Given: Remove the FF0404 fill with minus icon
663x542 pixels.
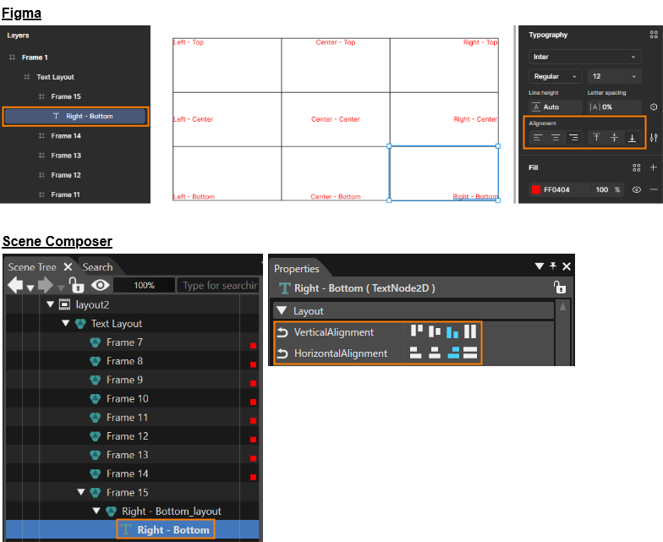Looking at the screenshot, I should (653, 189).
